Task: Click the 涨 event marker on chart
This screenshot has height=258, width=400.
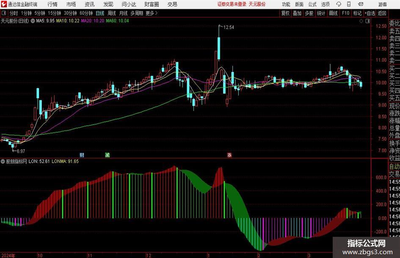Action: [x=229, y=155]
